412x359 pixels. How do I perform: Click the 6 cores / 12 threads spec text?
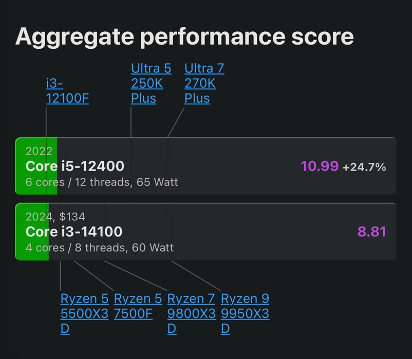[x=102, y=182]
